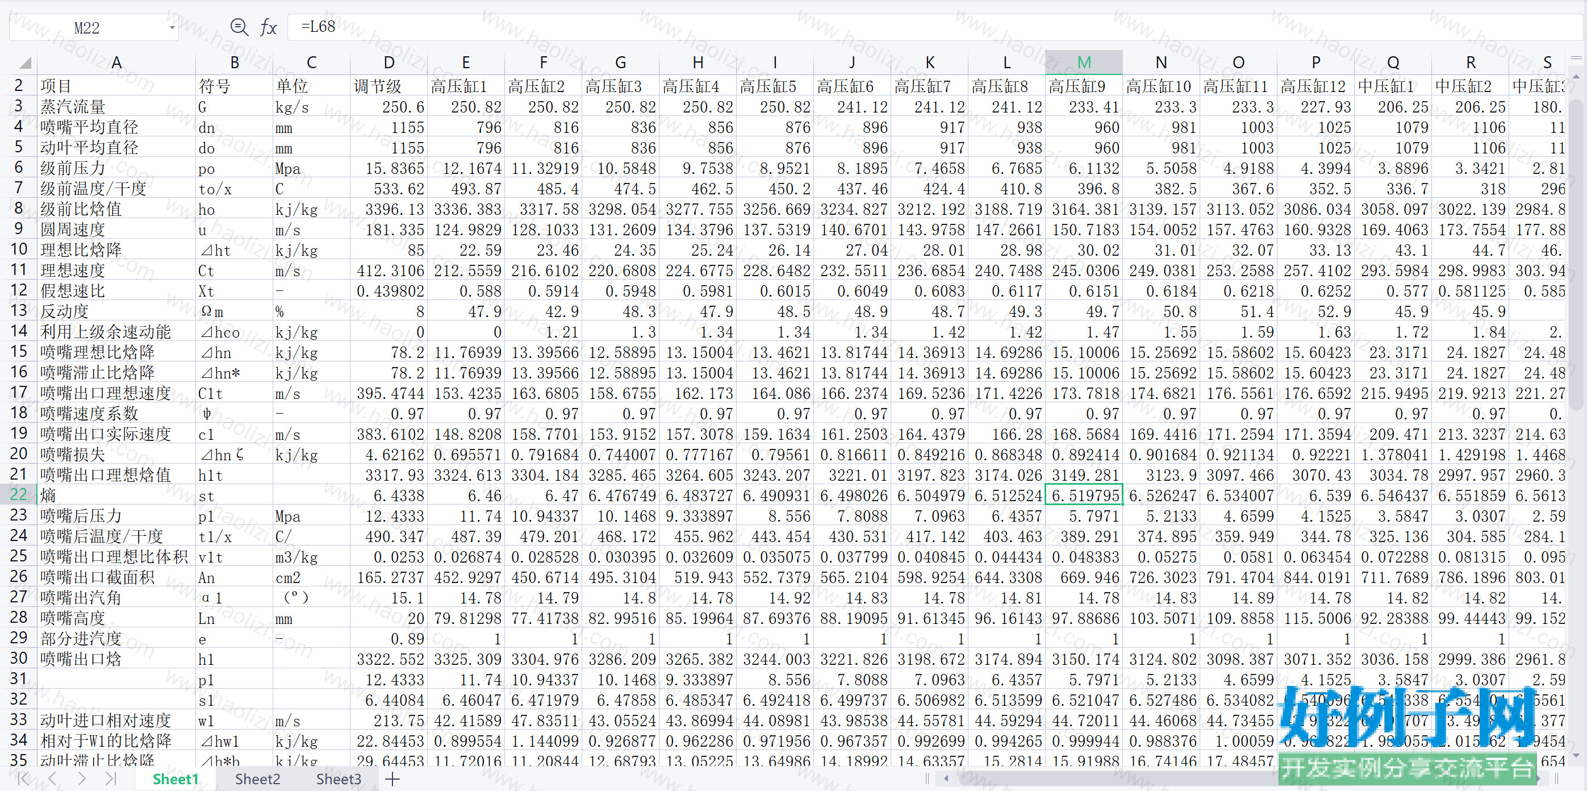Select header cell '调节级'
The width and height of the screenshot is (1587, 791).
click(x=389, y=86)
